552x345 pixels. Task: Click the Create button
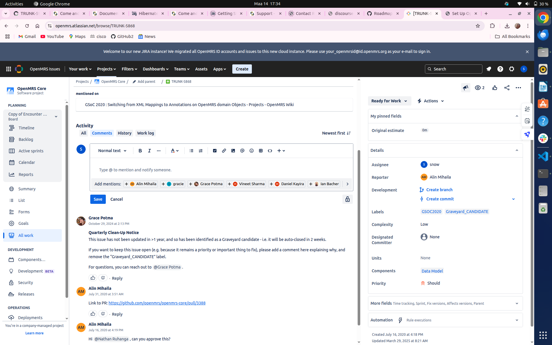click(242, 69)
